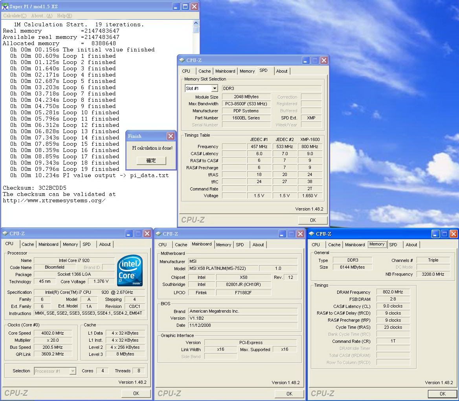Click the Super PI scrollbar thumb
This screenshot has height=401, width=459.
pos(196,29)
